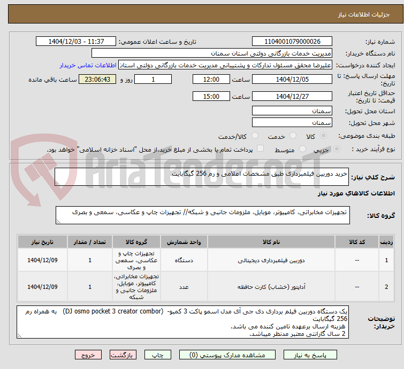
Task: Click the deadline time field 12:00
Action: pyautogui.click(x=211, y=79)
